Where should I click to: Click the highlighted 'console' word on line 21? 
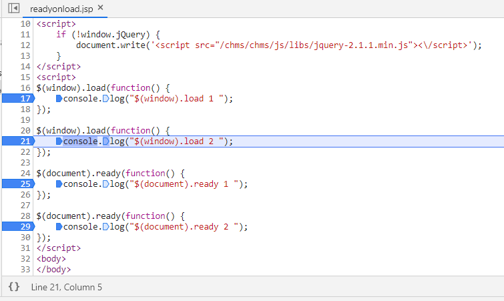click(x=80, y=141)
